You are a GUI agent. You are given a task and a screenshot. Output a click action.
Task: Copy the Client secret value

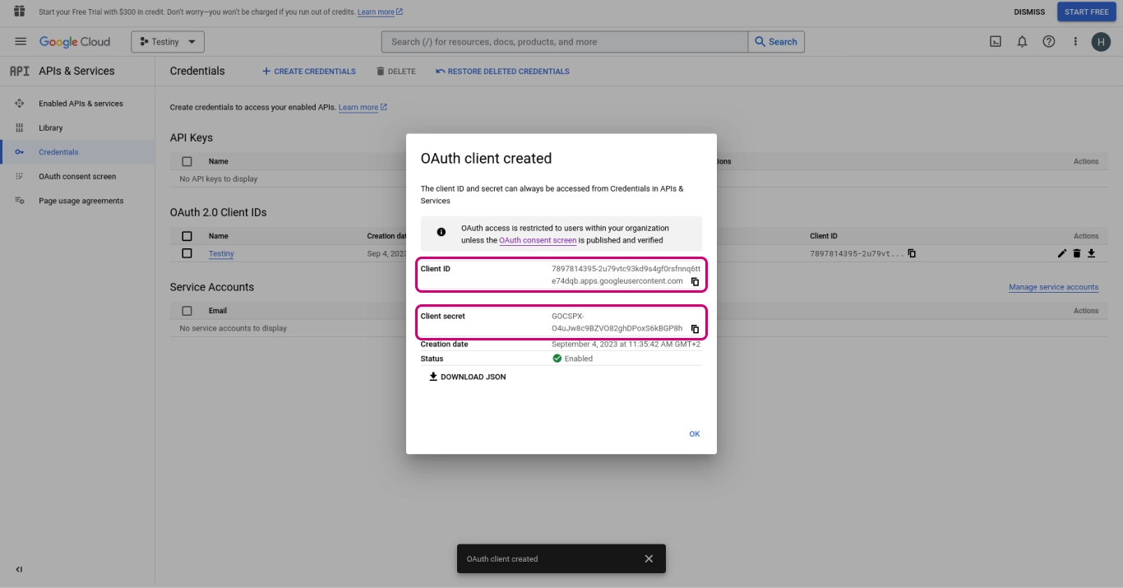tap(695, 329)
